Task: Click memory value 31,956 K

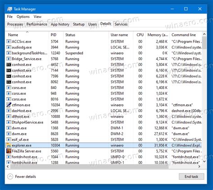Action: pyautogui.click(x=161, y=146)
